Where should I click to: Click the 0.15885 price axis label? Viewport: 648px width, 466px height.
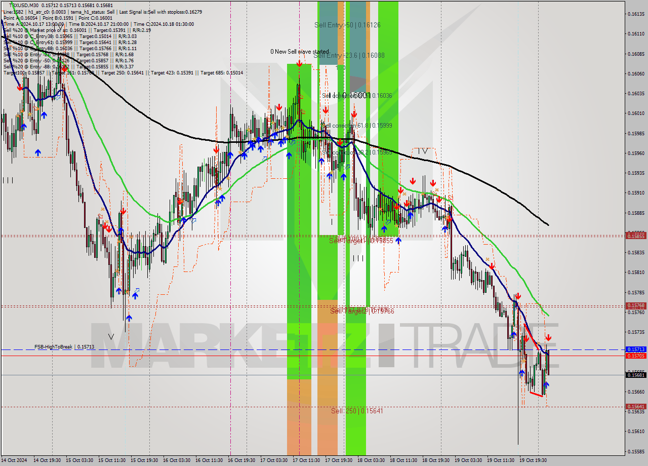coord(636,213)
